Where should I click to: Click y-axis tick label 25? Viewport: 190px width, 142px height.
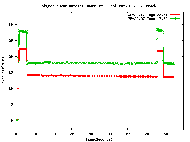coord(11,41)
